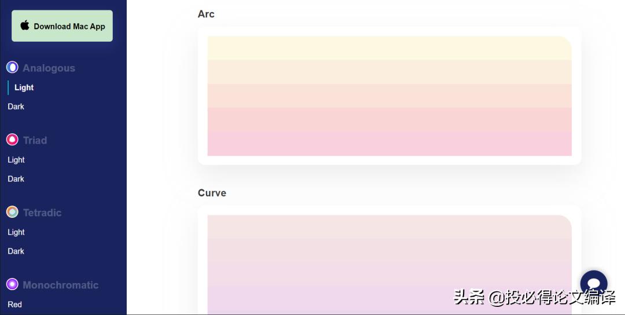Select Dark under Analogous

pos(16,107)
